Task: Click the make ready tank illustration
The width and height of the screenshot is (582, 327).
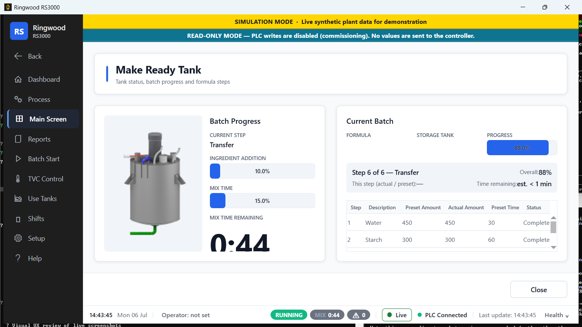Action: 153,184
